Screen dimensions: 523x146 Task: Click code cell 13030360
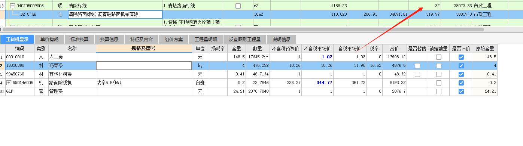tap(19, 66)
